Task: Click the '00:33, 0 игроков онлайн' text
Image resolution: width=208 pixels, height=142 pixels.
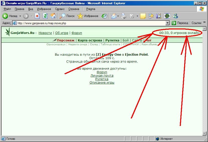Action: (179, 33)
